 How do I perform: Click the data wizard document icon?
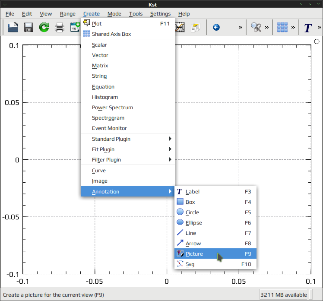pos(196,28)
